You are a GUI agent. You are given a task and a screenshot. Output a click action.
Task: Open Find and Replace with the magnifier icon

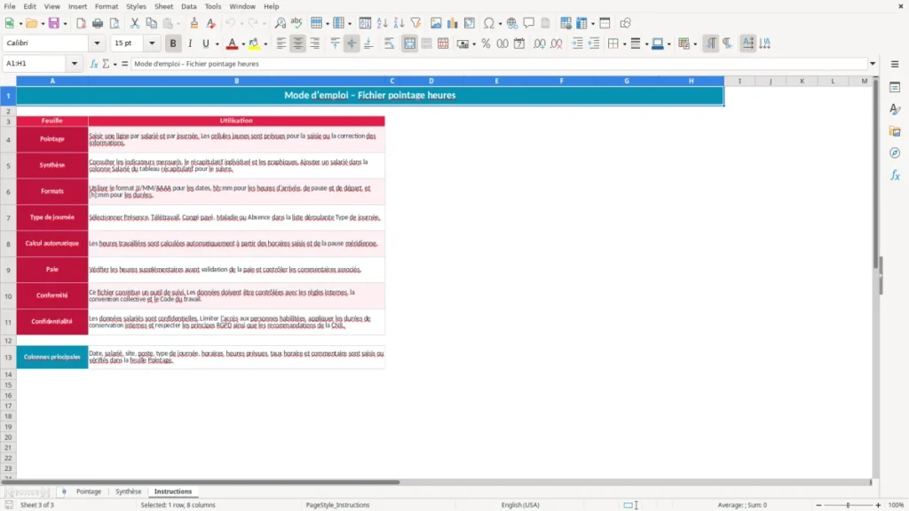[x=280, y=23]
